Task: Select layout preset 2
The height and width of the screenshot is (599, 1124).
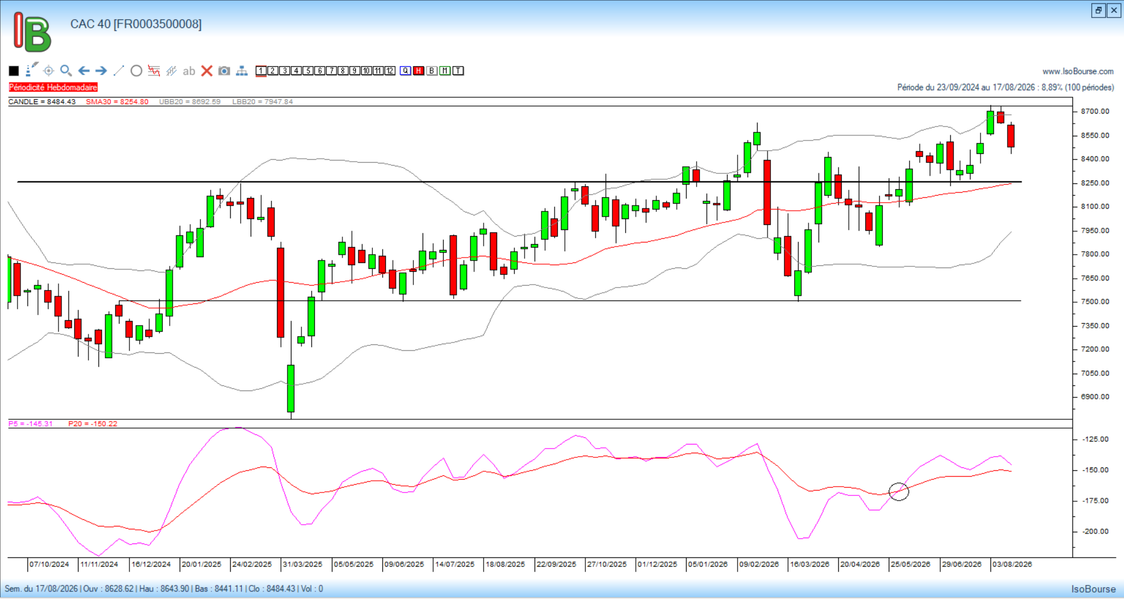Action: tap(273, 71)
